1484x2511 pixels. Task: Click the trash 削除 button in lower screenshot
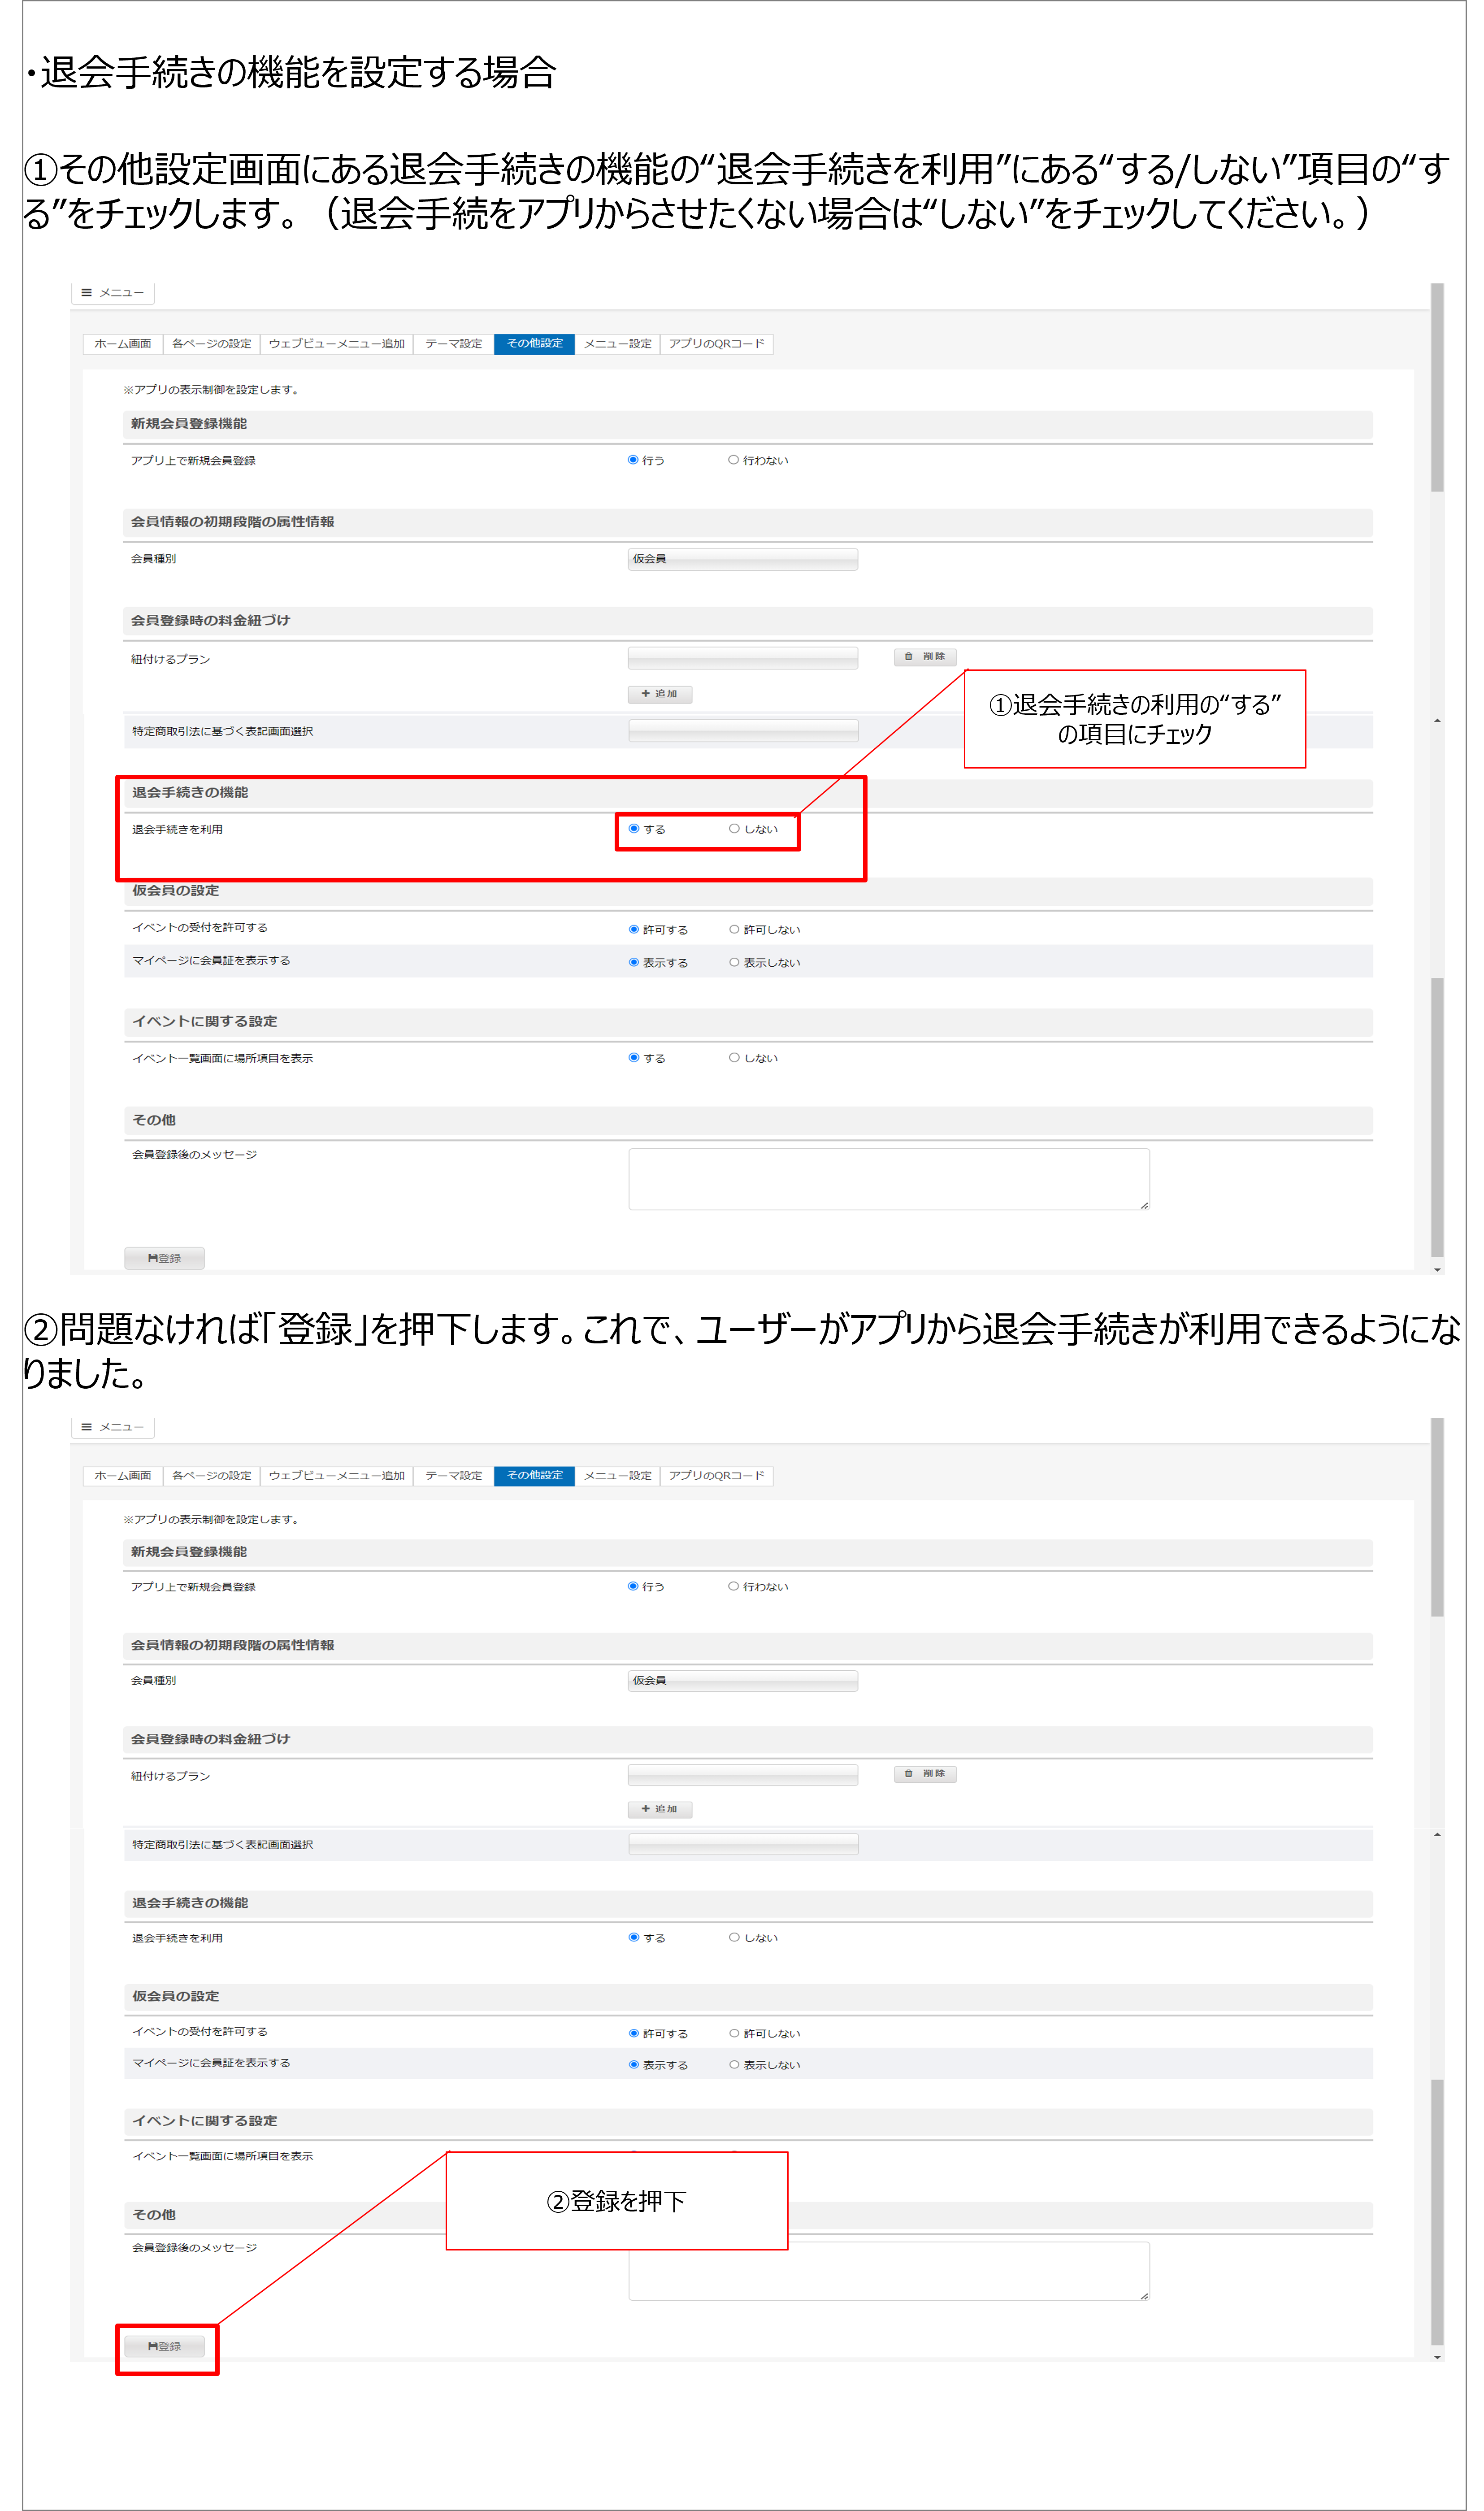pyautogui.click(x=925, y=1773)
